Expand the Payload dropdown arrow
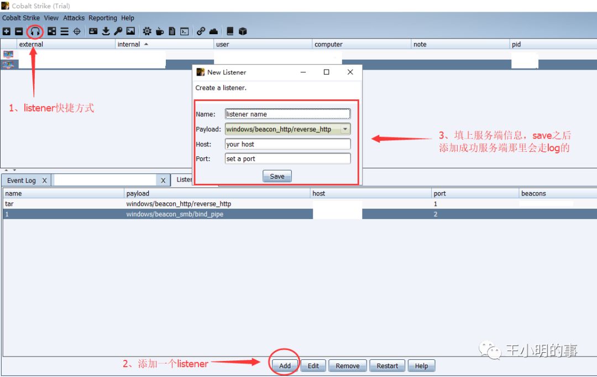Viewport: 597px width, 377px height. click(345, 129)
